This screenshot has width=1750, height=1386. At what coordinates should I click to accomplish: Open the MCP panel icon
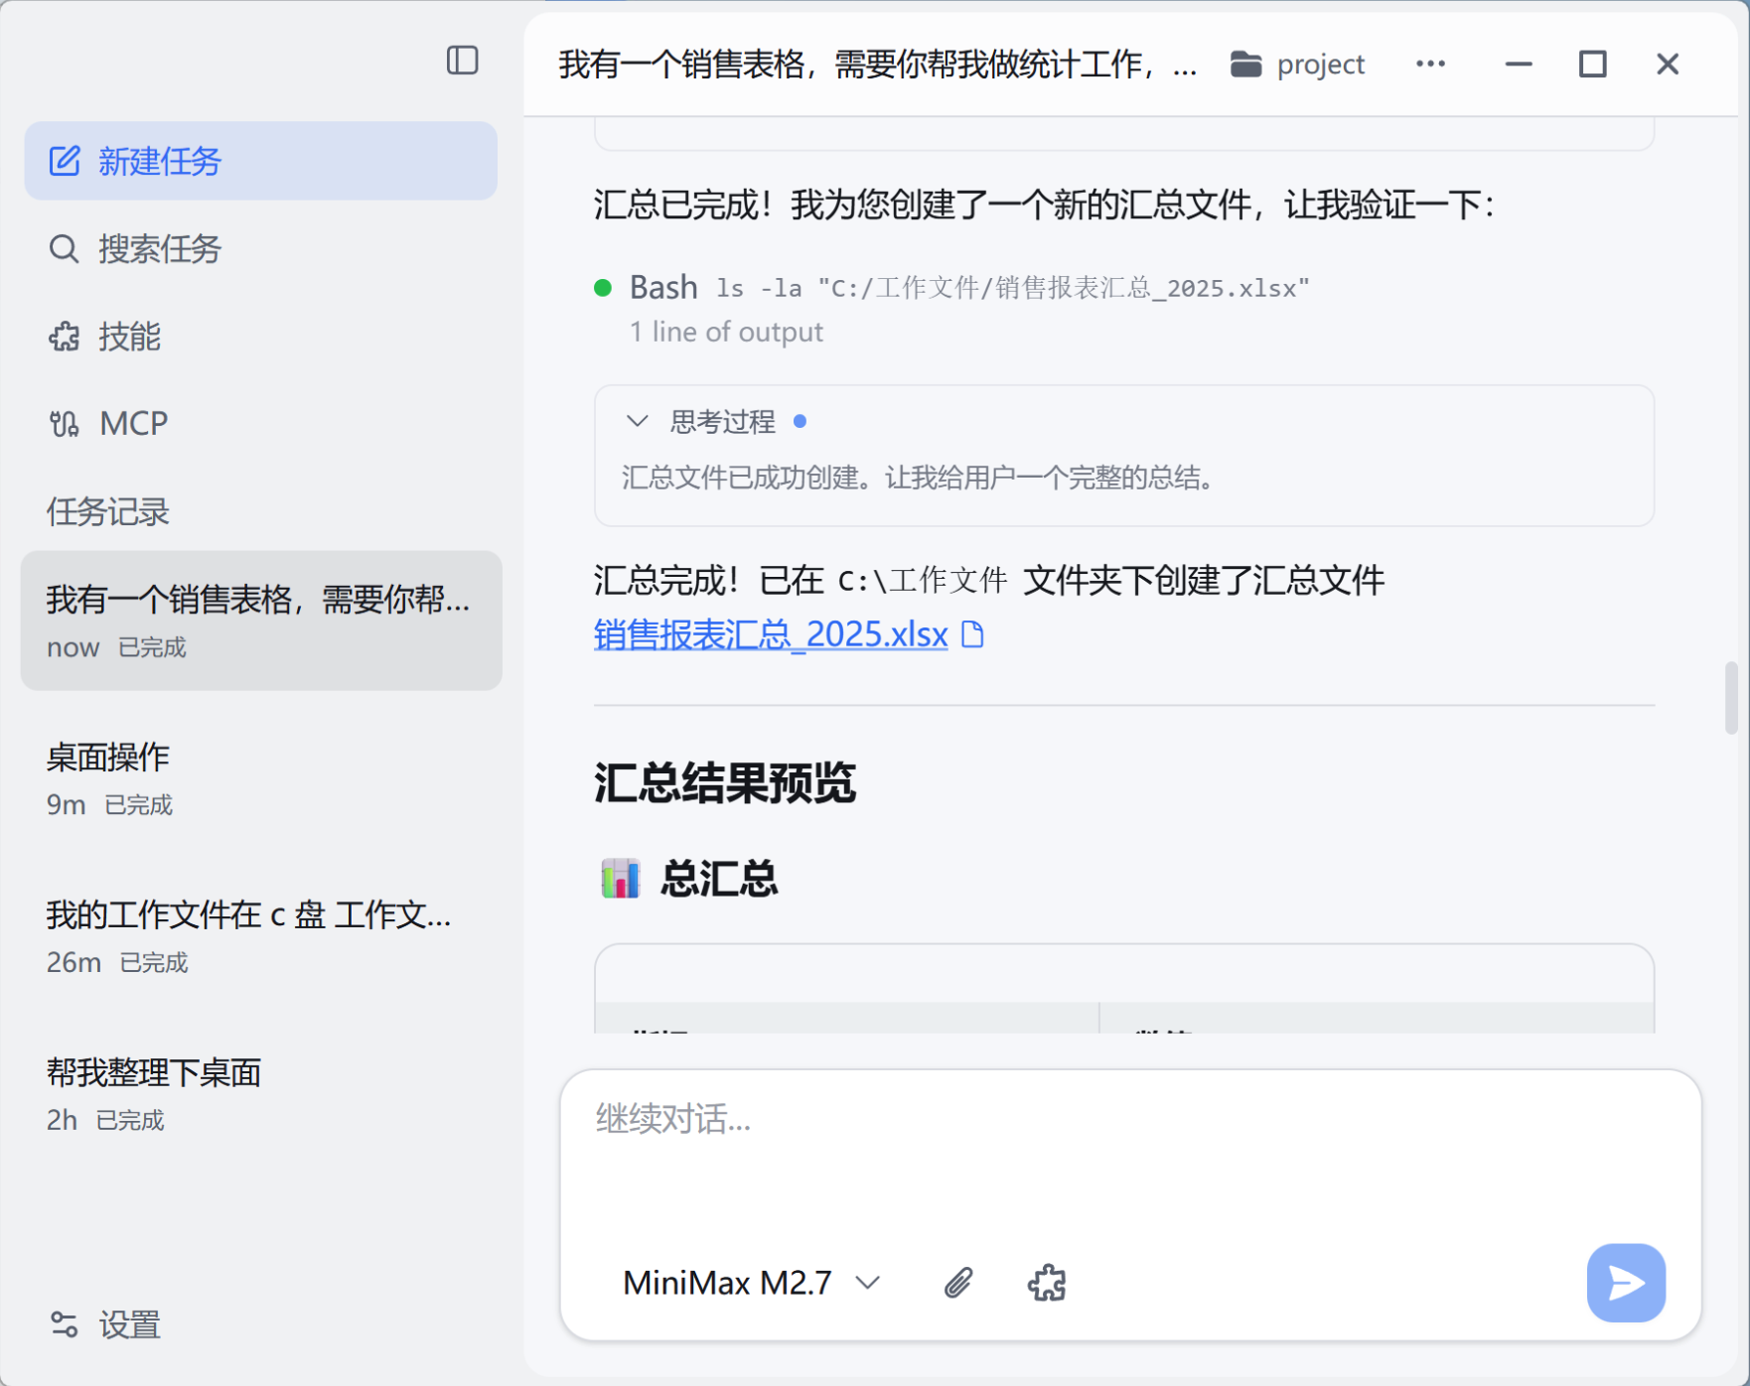[64, 423]
